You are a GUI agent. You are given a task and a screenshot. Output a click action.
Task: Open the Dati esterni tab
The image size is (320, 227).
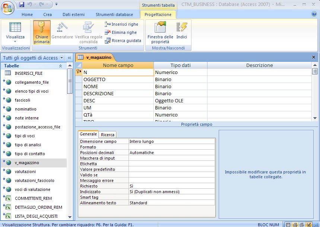[73, 15]
